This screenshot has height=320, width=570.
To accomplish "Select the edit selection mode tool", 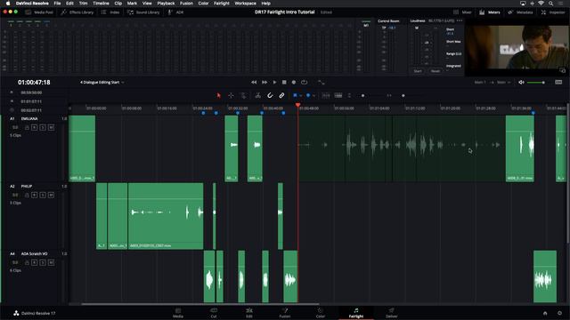I will click(243, 95).
